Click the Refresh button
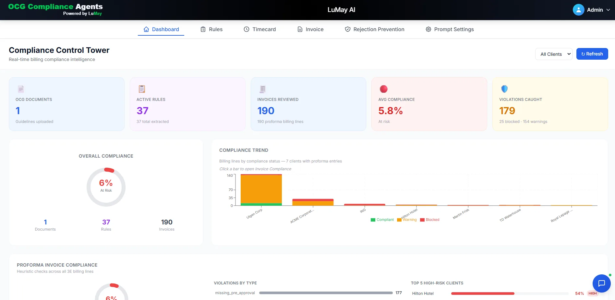The width and height of the screenshot is (615, 300). click(x=592, y=54)
